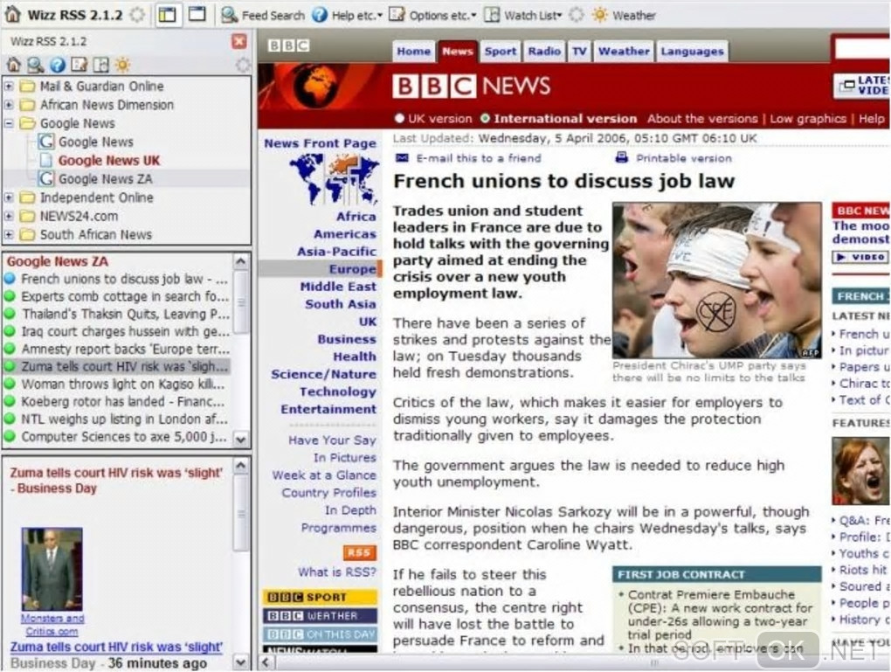The image size is (891, 672).
Task: Open the BBC Home tab
Action: click(x=413, y=52)
